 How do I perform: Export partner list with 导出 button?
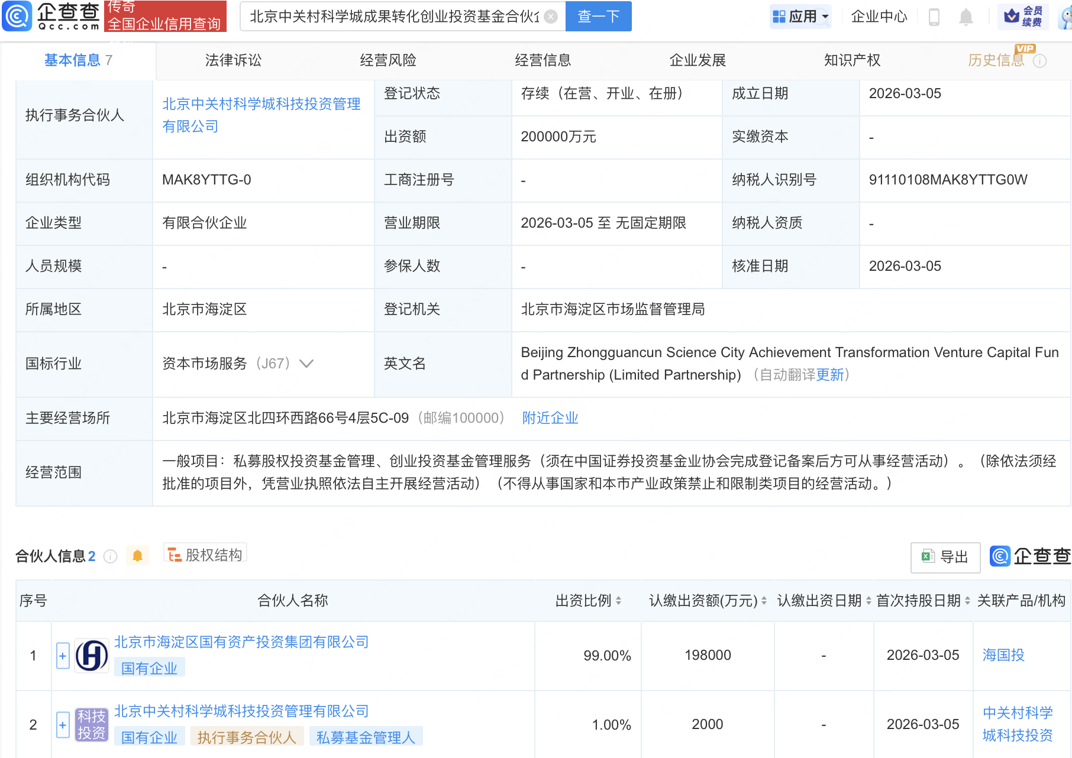pyautogui.click(x=945, y=557)
